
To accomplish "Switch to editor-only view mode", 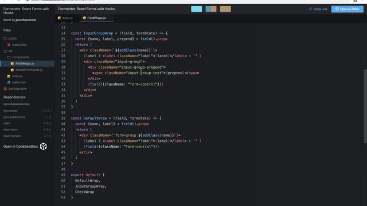I will point(196,9).
